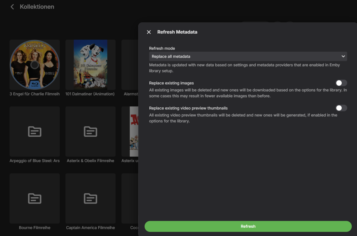Click folder icon for Arpeggio of Blue Steel
The height and width of the screenshot is (236, 357).
click(35, 131)
